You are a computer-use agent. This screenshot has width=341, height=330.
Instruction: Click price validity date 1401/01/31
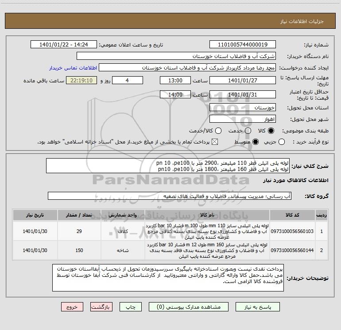[x=243, y=95]
